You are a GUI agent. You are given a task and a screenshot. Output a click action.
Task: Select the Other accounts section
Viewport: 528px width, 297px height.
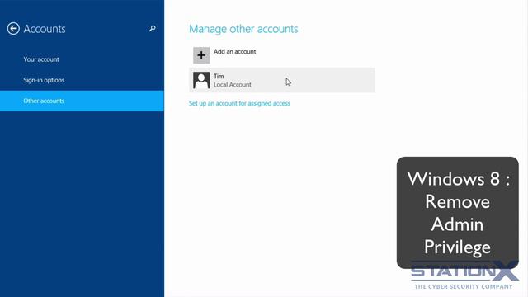pos(82,101)
